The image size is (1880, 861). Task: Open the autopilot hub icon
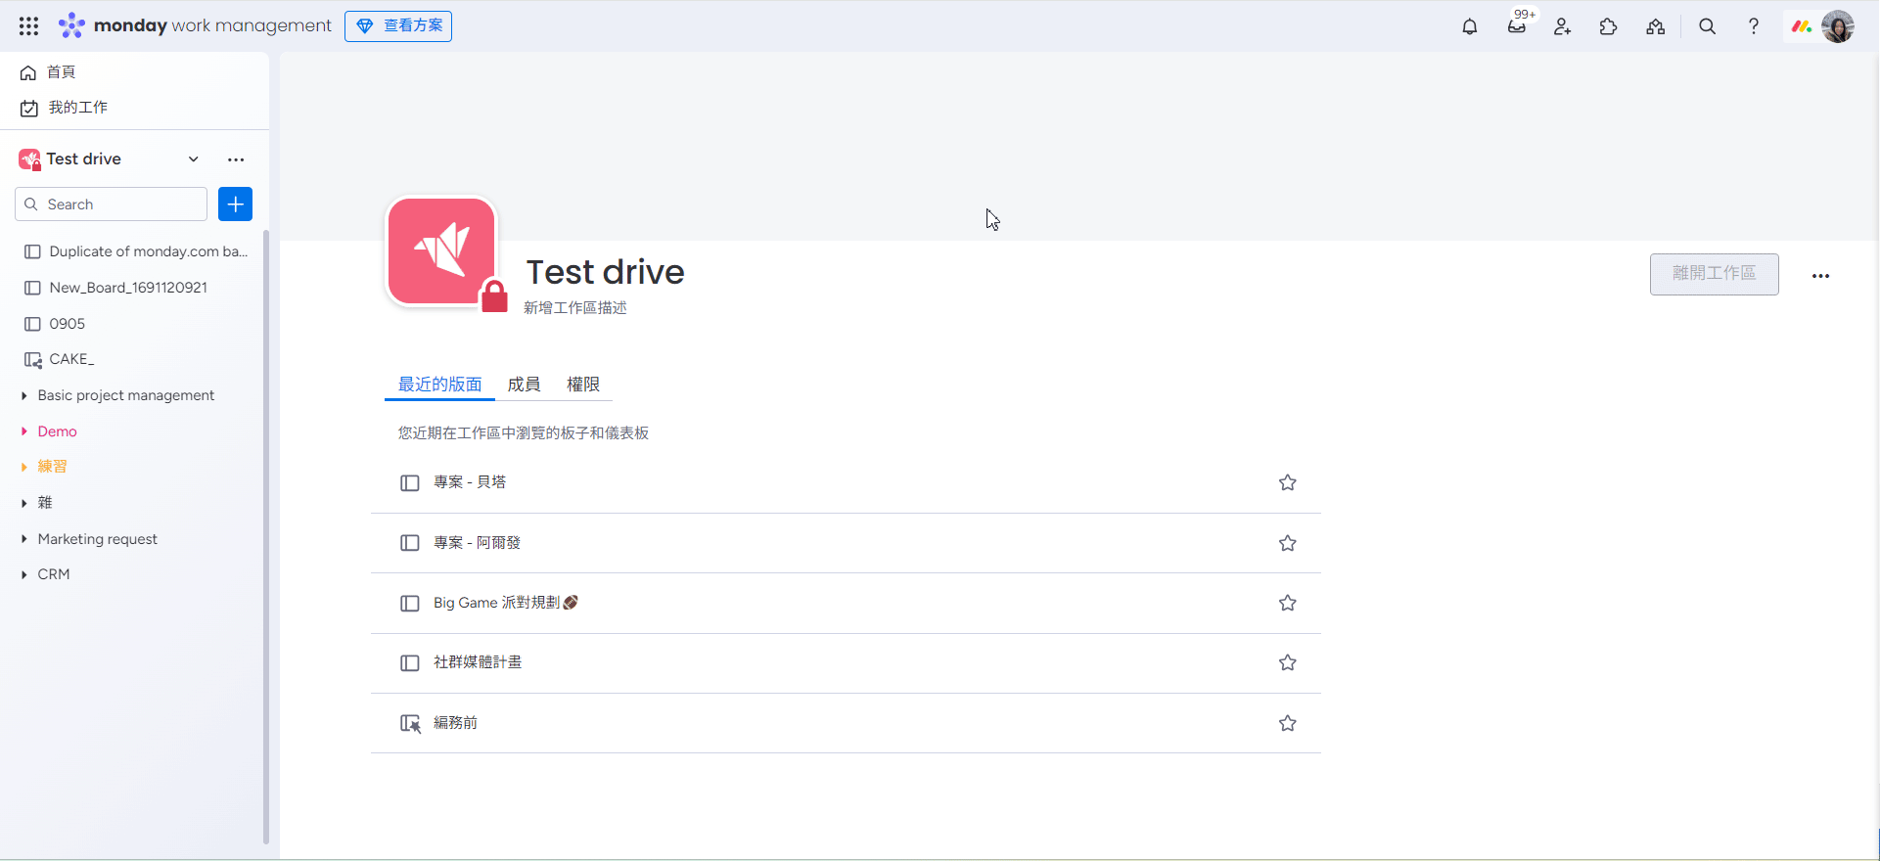pyautogui.click(x=1655, y=26)
